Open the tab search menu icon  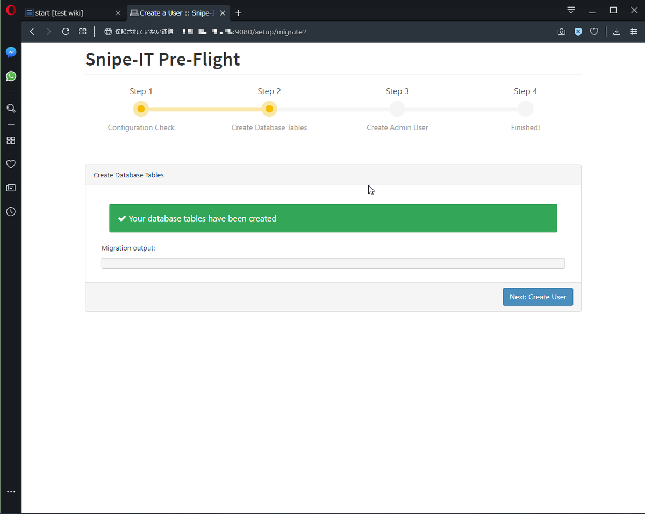pos(571,10)
